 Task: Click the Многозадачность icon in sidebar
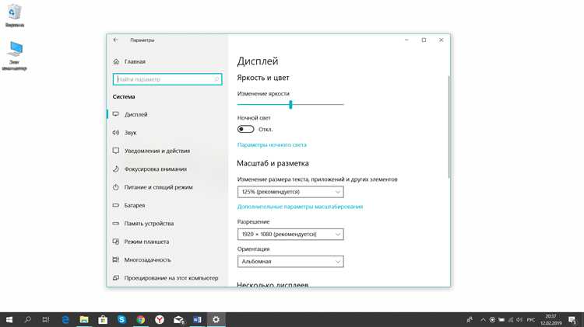point(116,259)
